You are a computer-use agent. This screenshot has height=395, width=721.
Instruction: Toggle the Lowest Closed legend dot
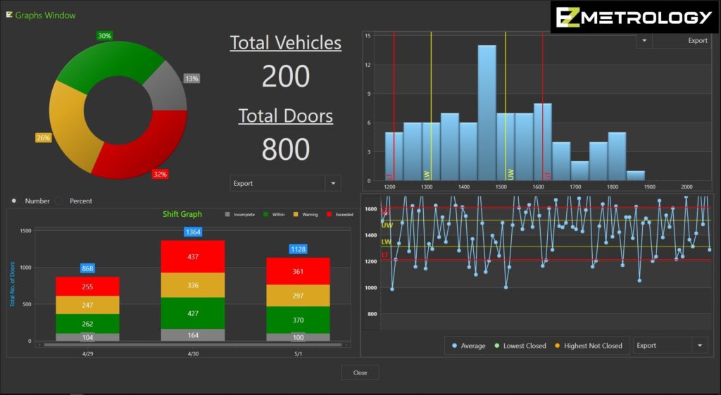(497, 346)
